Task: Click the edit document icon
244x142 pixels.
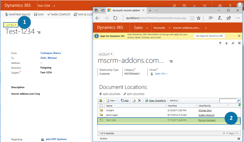Action: (134, 100)
